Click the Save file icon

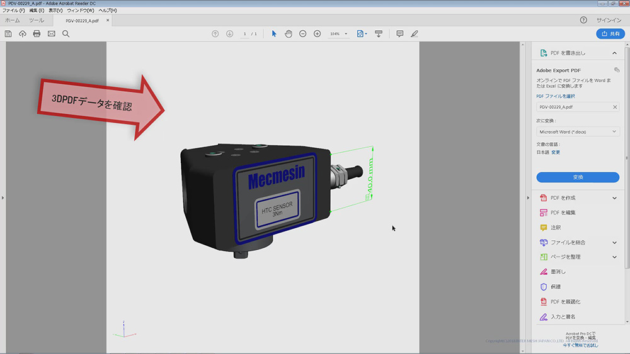pos(8,34)
